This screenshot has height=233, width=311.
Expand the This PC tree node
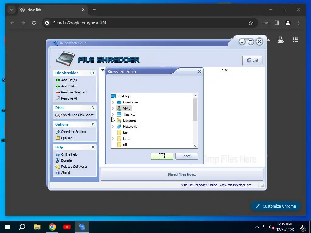pyautogui.click(x=113, y=114)
